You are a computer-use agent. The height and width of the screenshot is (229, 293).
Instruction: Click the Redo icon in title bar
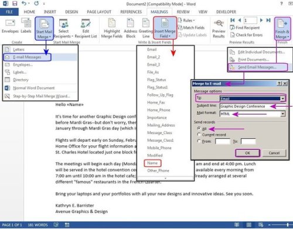[36, 4]
